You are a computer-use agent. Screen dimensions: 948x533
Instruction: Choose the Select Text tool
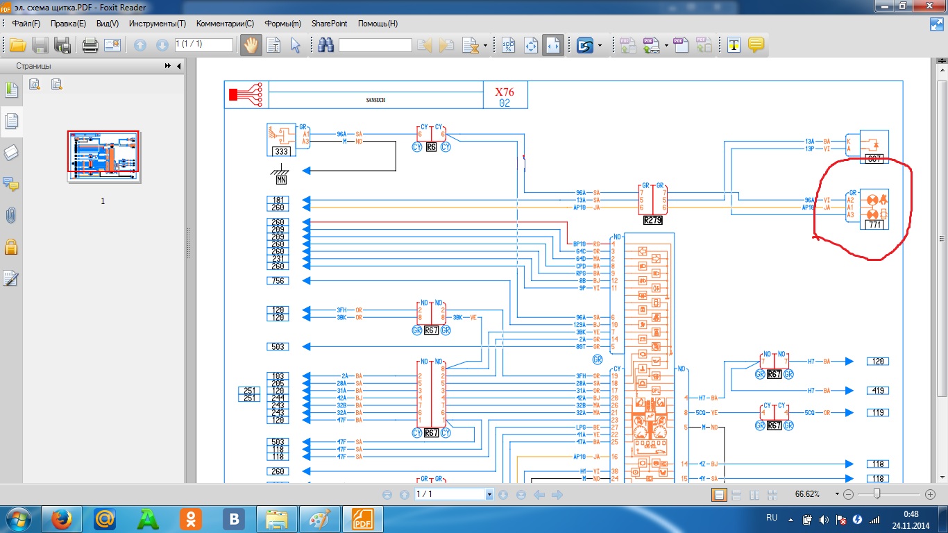pos(273,46)
